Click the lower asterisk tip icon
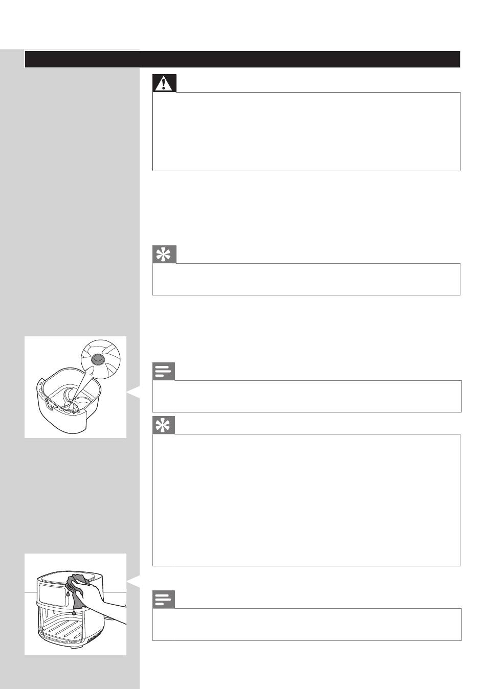This screenshot has width=486, height=689. [x=164, y=425]
